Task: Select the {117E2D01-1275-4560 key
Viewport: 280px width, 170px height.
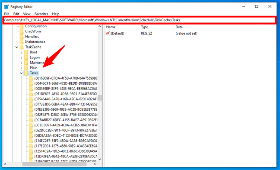Action: point(66,146)
